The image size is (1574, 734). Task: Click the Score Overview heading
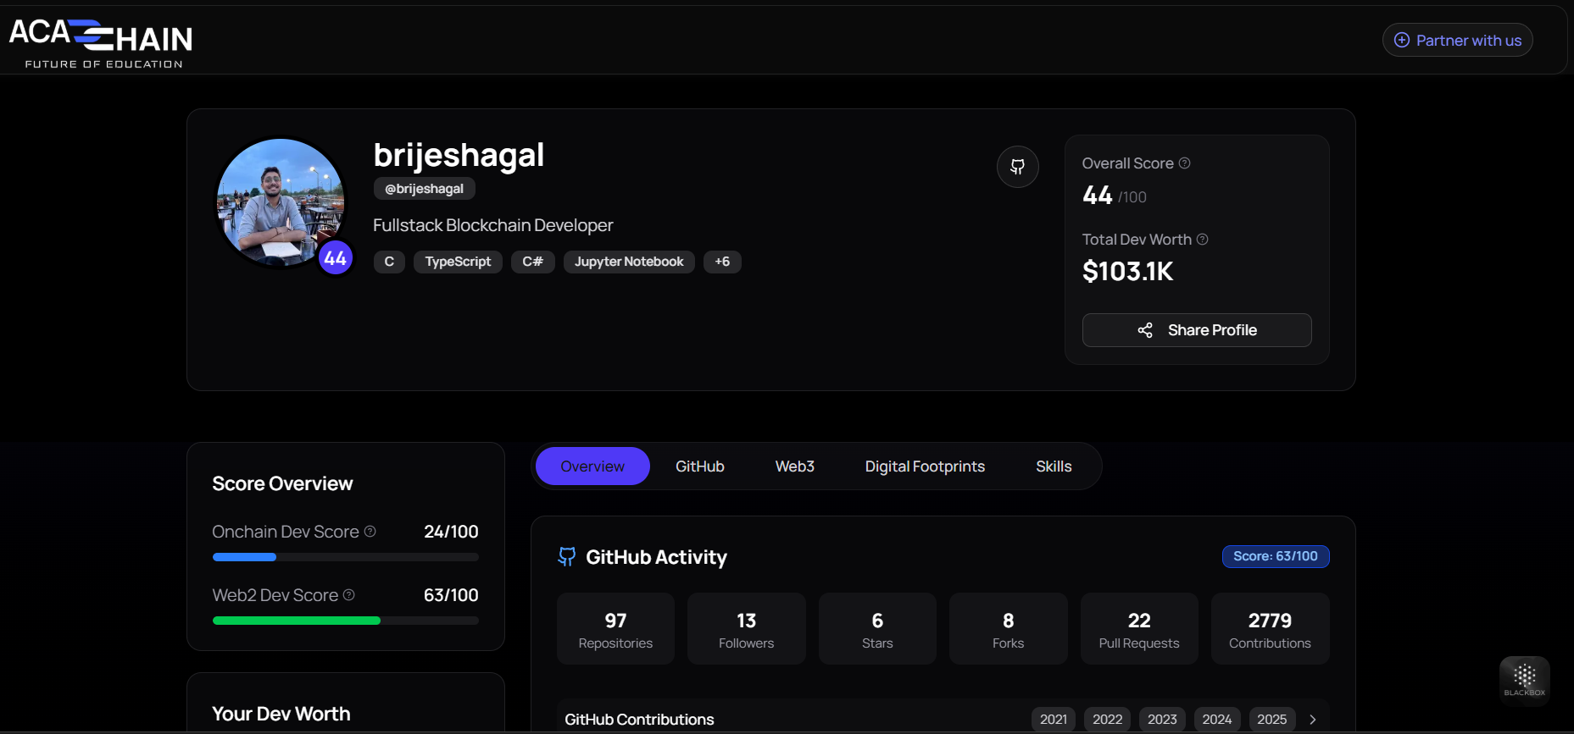click(282, 483)
